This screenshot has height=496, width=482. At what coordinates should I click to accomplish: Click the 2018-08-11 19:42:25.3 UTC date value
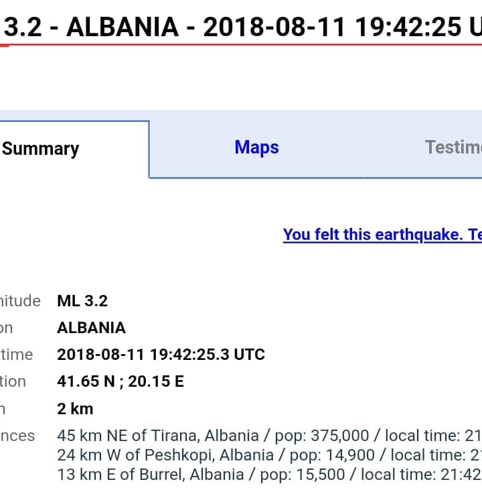(x=161, y=355)
